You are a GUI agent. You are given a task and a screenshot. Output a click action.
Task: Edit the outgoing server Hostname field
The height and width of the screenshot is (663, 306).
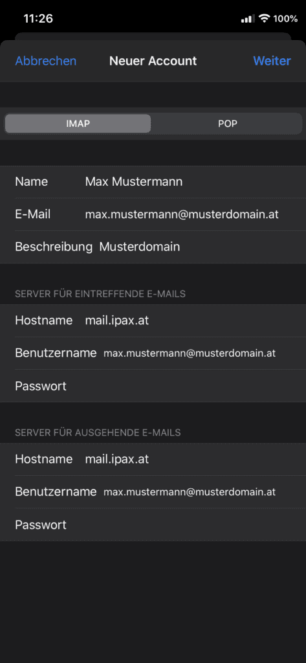click(153, 459)
